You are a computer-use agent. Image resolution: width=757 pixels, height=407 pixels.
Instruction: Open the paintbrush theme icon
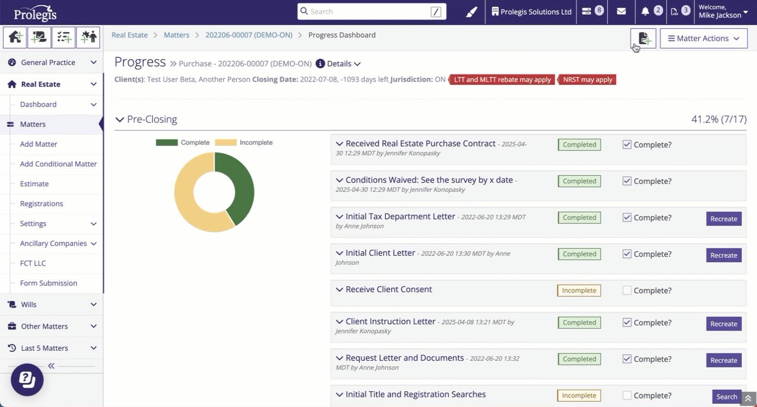pyautogui.click(x=472, y=11)
